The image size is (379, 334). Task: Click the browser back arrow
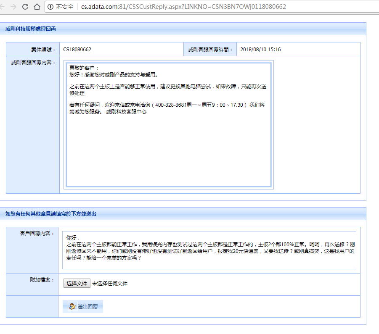pyautogui.click(x=2, y=7)
